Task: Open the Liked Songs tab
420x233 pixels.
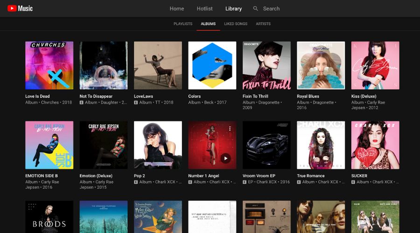Action: (236, 24)
